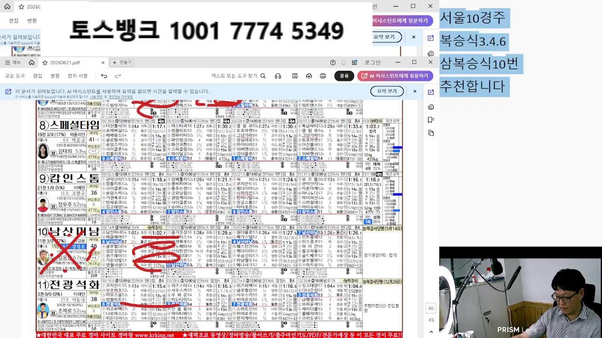Open the help question mark icon
The width and height of the screenshot is (602, 338).
[333, 62]
